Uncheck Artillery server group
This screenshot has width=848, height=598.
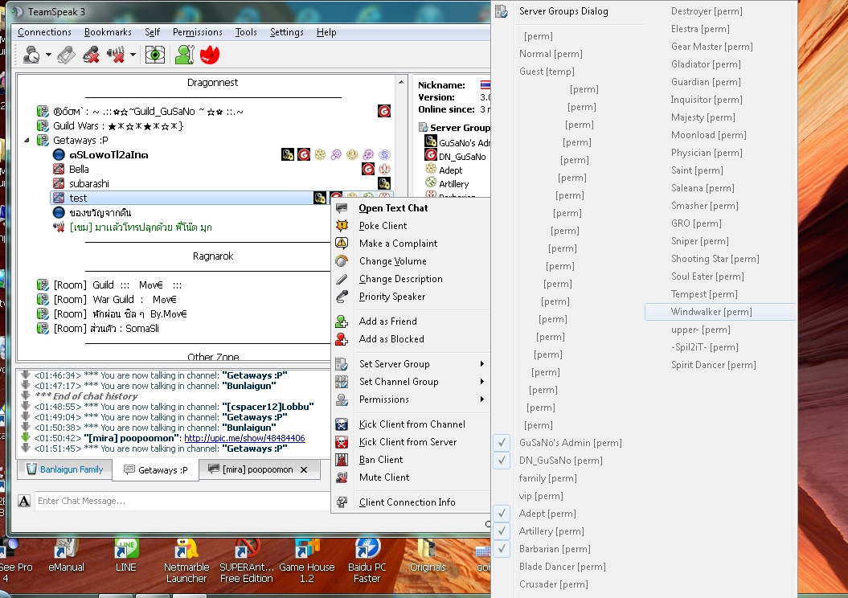[x=502, y=531]
